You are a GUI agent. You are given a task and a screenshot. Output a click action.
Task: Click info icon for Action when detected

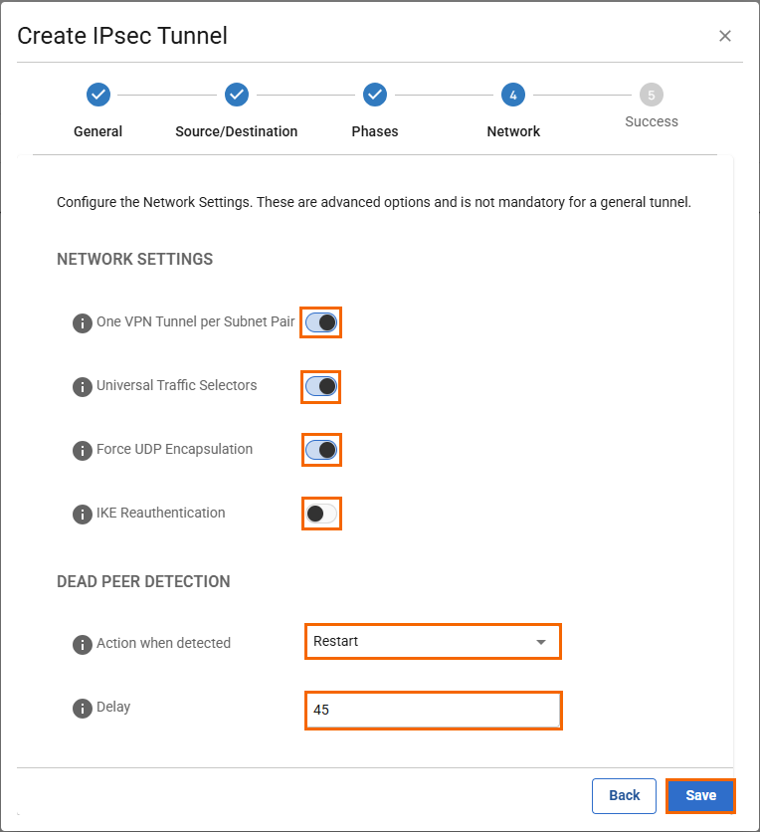83,644
